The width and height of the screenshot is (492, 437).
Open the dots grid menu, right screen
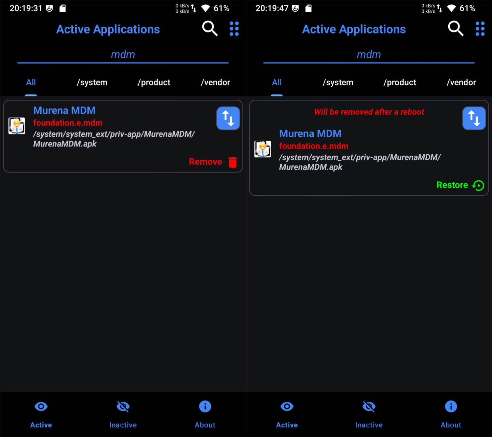(480, 29)
